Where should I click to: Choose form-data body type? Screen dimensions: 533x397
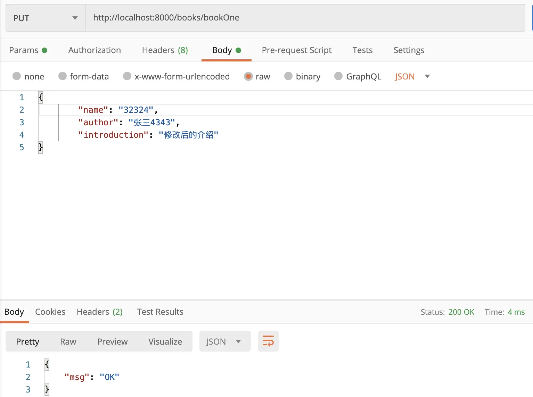tap(63, 76)
